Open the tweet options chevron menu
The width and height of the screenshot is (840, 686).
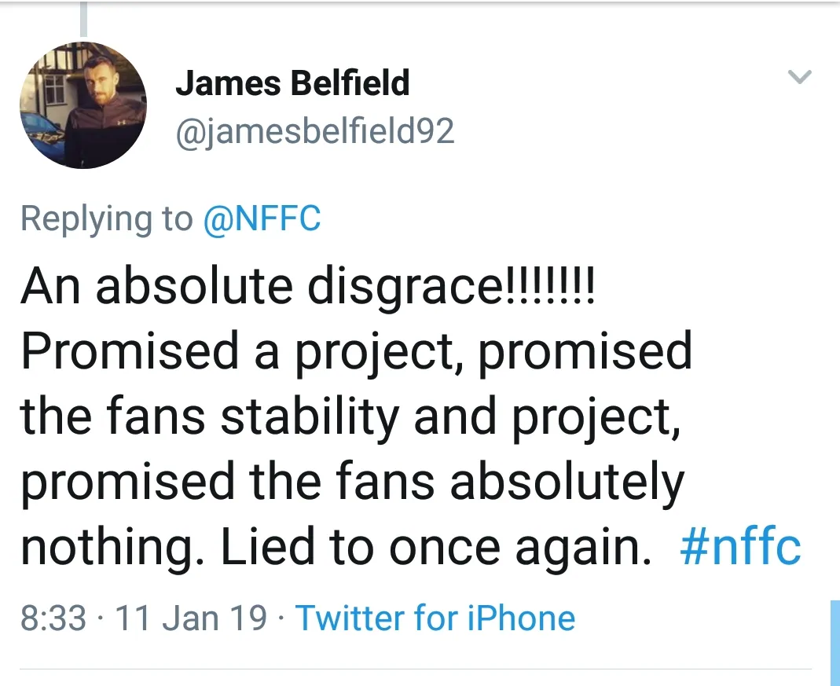point(799,77)
